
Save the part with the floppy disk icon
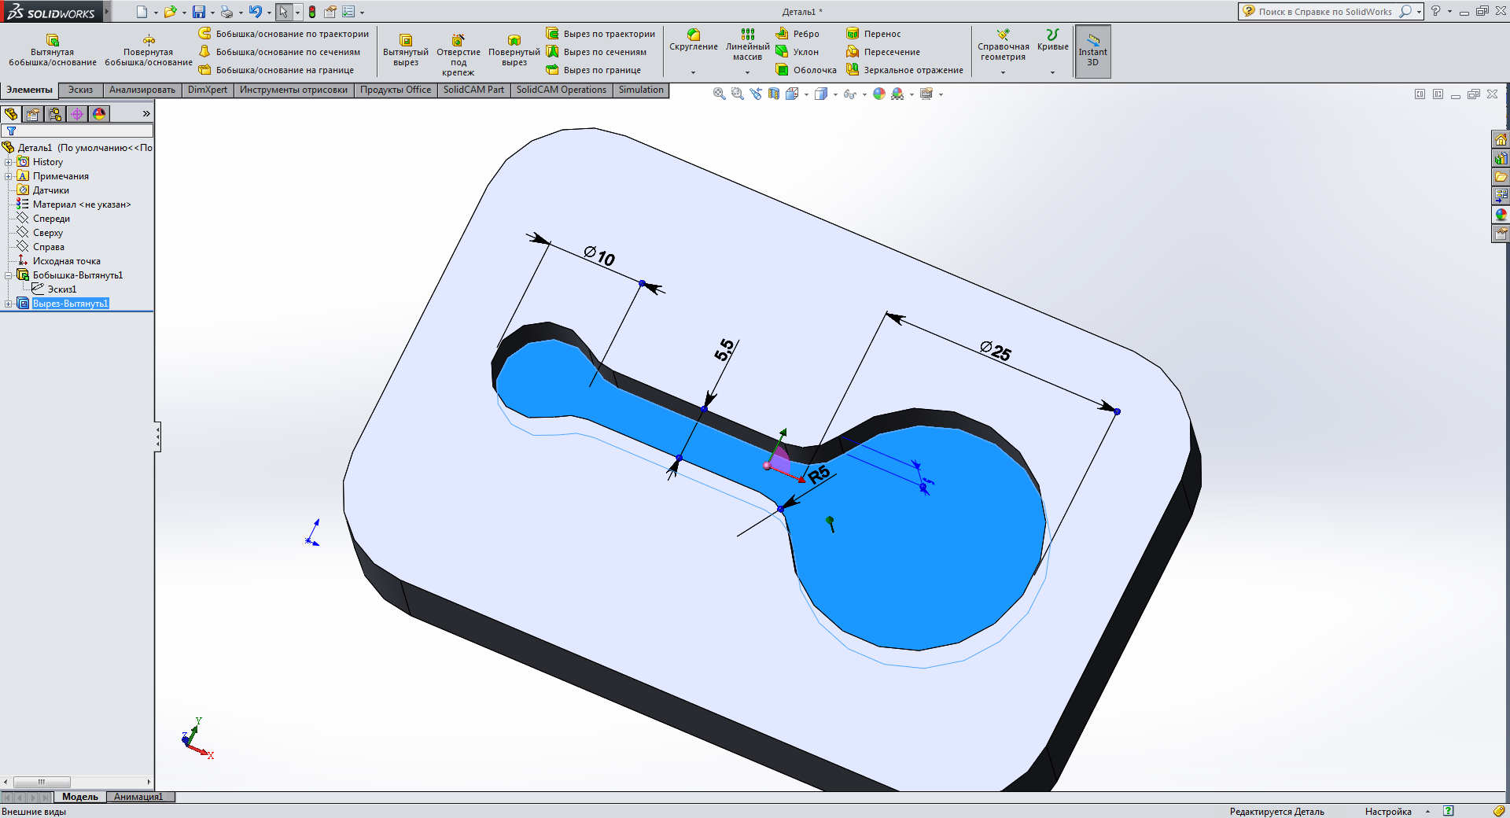pos(199,12)
